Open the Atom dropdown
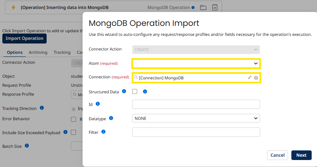Image resolution: width=317 pixels, height=167 pixels. [196, 63]
